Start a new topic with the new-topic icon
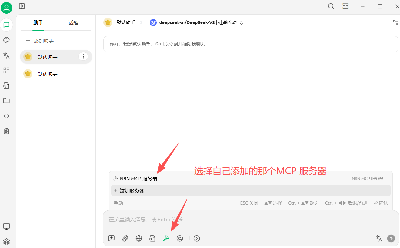 coord(111,238)
